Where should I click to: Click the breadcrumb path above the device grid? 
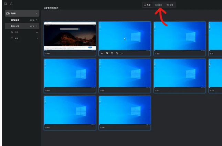tap(51, 8)
